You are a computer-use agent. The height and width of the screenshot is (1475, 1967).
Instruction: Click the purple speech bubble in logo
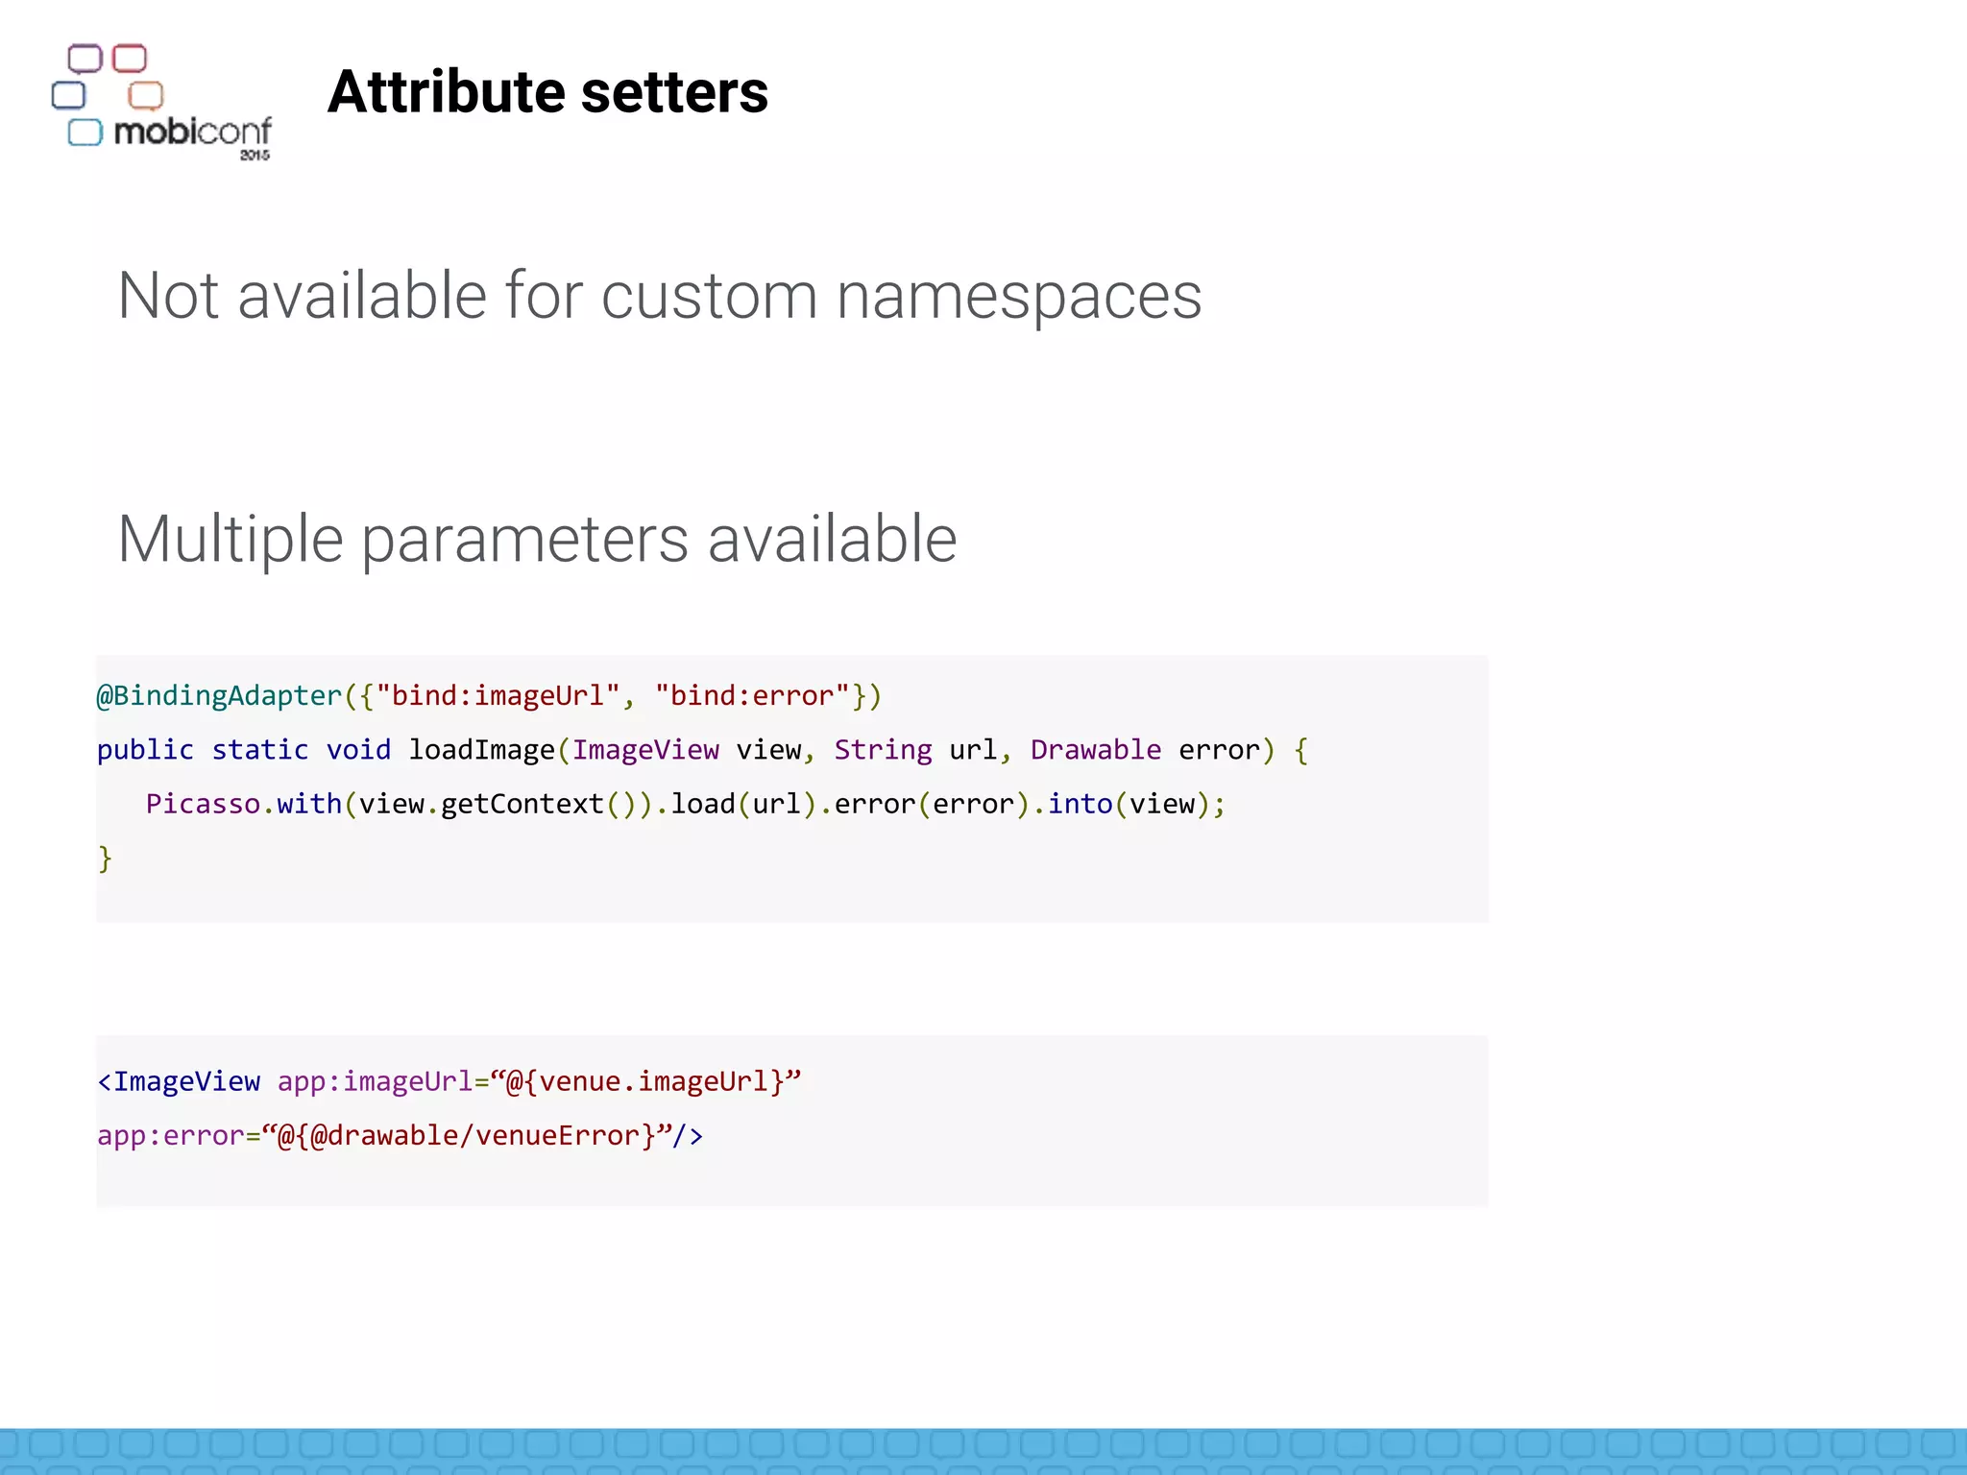pos(85,59)
